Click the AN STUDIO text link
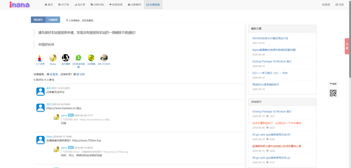 coord(104,64)
